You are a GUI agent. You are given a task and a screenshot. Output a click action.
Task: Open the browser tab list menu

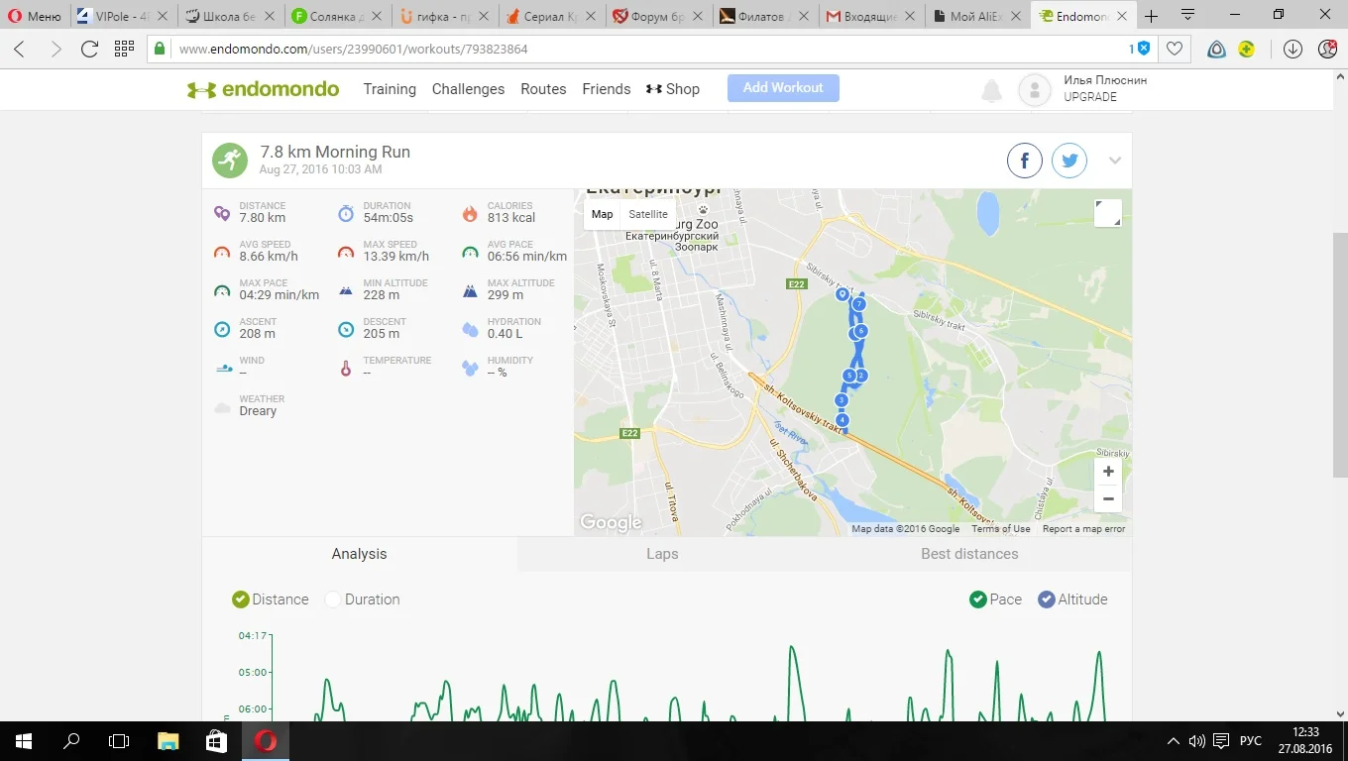click(1187, 15)
